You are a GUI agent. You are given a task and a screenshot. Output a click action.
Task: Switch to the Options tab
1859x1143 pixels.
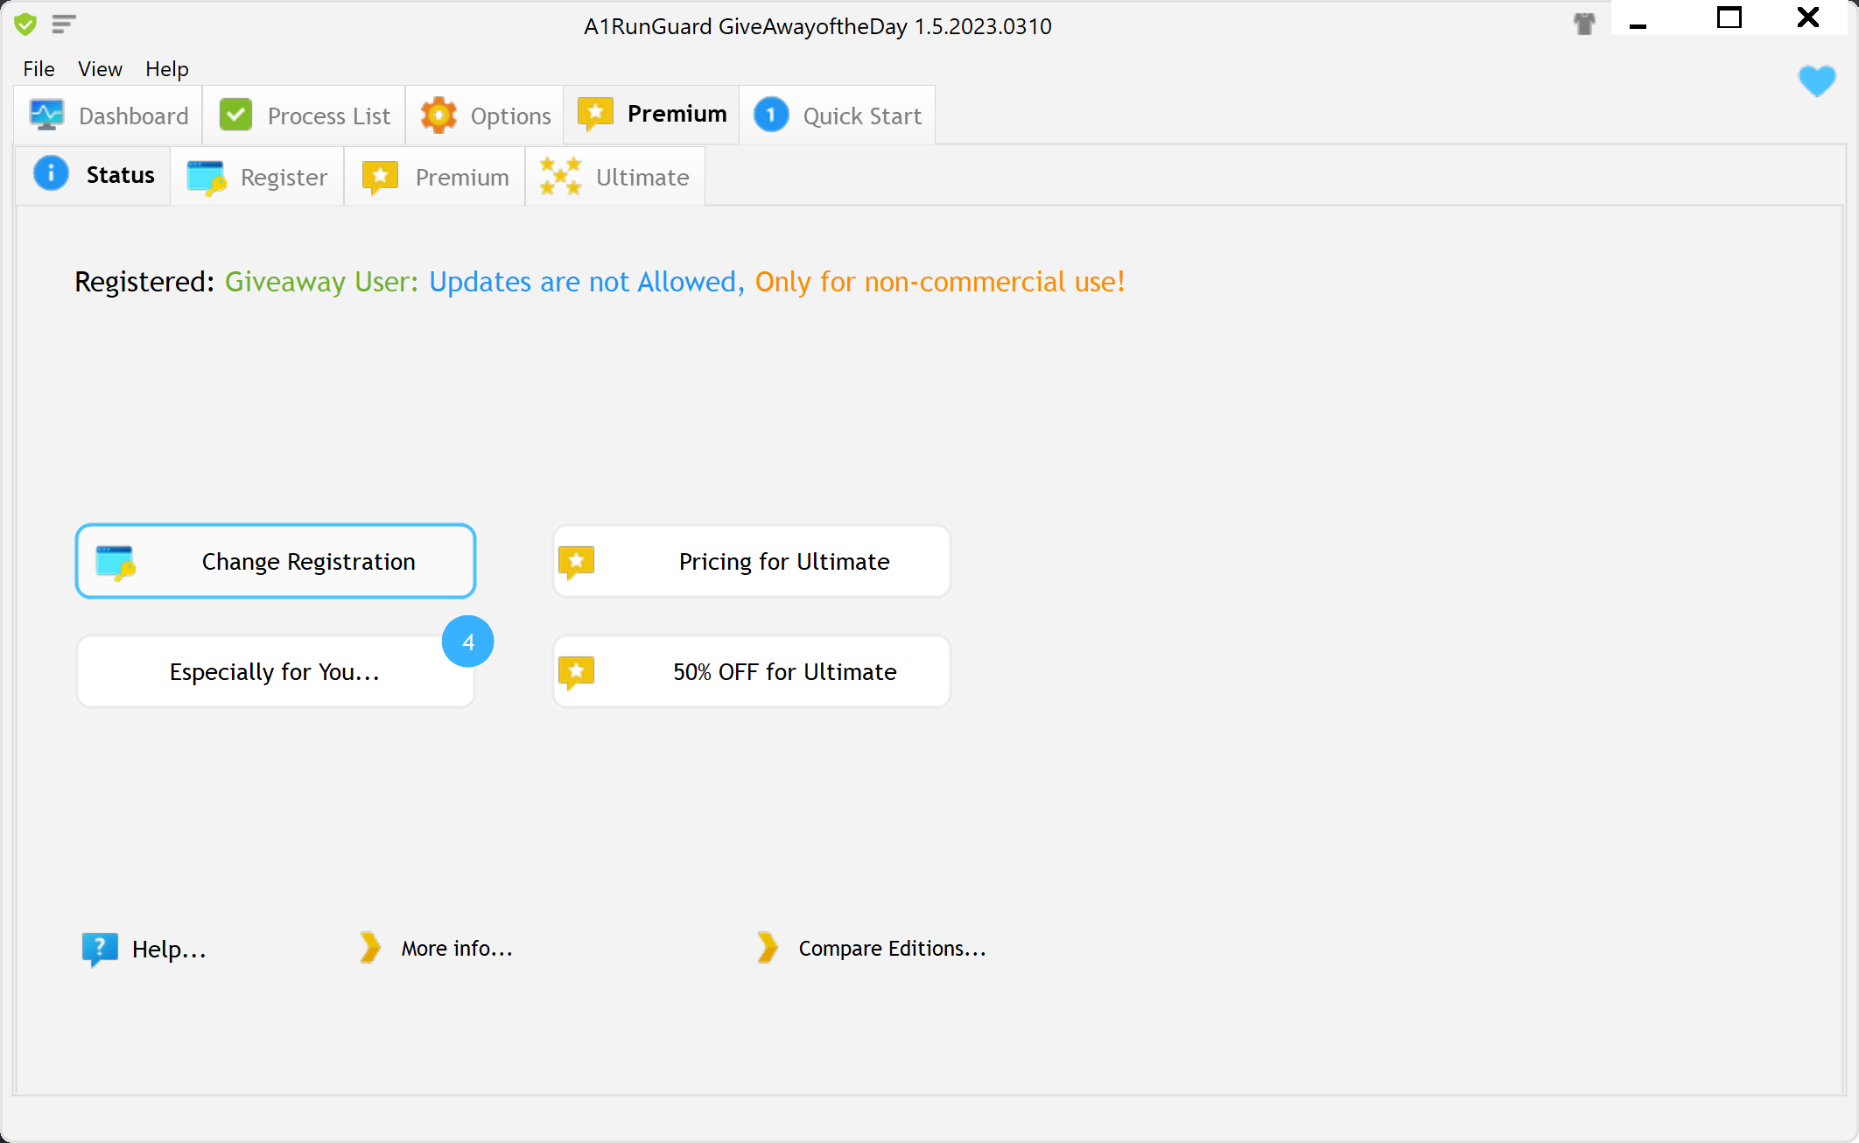[485, 116]
